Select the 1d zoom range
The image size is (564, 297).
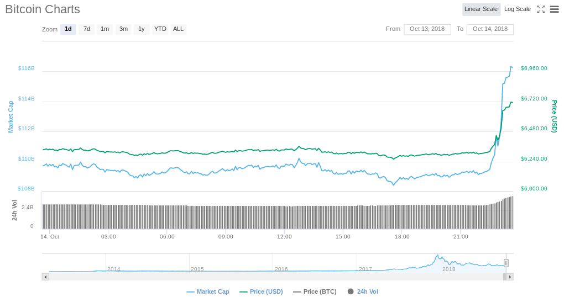(x=68, y=29)
